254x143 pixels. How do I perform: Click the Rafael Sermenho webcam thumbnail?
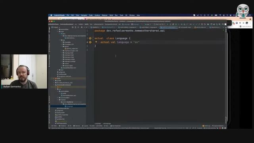click(x=24, y=71)
